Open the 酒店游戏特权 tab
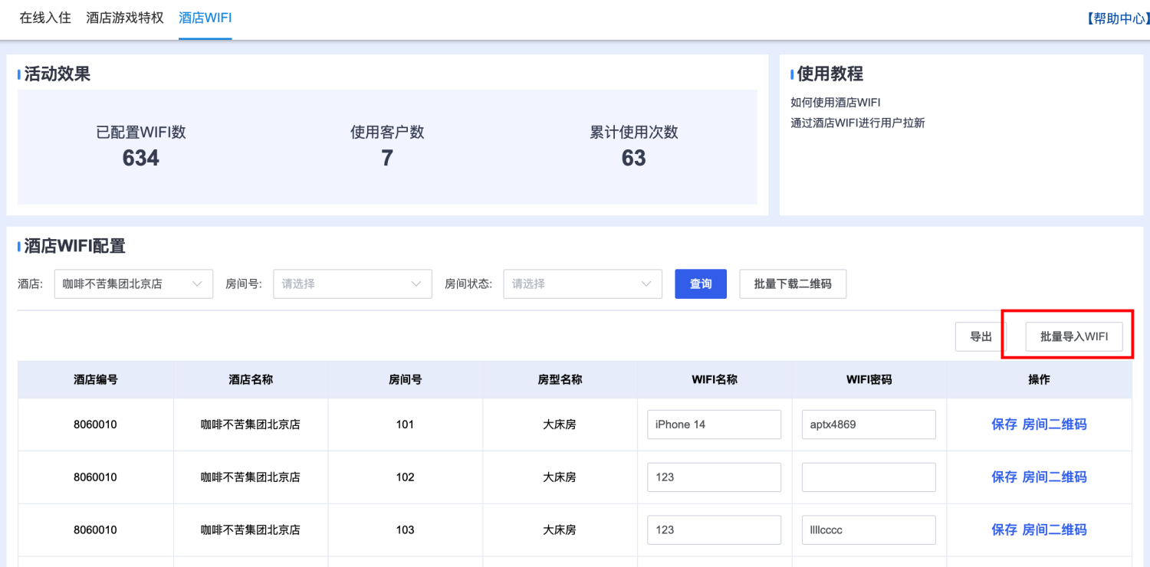 [x=125, y=18]
